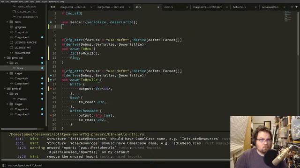Viewport: 300px width, 168px height.
Task: Close the Cargo.toml — phm-icd tab
Action: pos(129,7)
